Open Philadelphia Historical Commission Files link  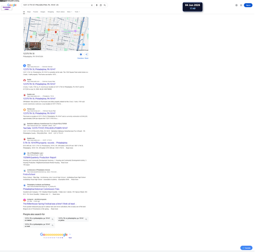pos(41,190)
